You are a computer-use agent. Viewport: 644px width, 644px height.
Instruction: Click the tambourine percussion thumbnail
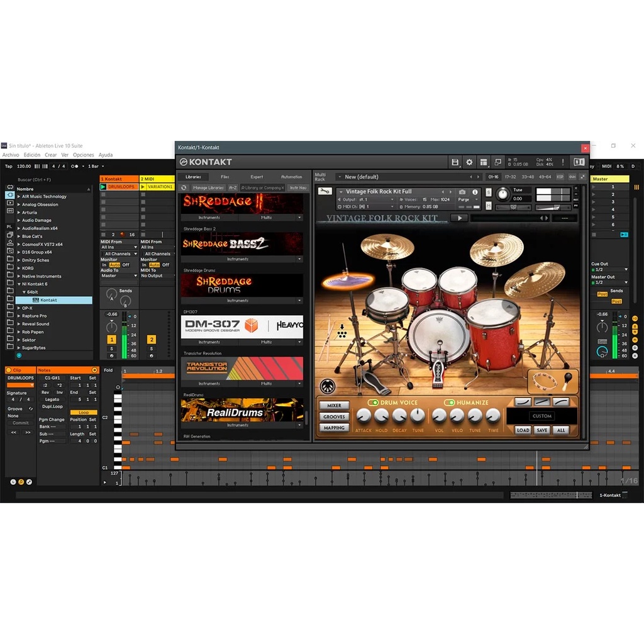(x=545, y=382)
